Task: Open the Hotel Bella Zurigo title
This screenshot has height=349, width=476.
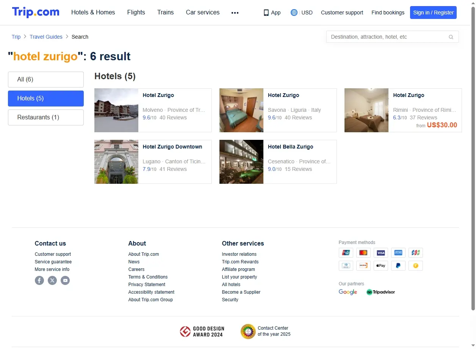Action: [291, 147]
